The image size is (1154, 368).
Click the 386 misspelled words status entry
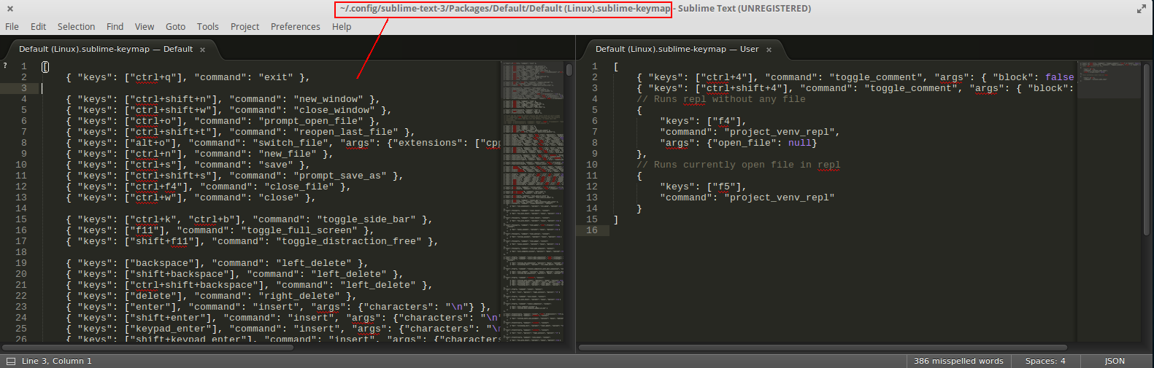point(958,361)
